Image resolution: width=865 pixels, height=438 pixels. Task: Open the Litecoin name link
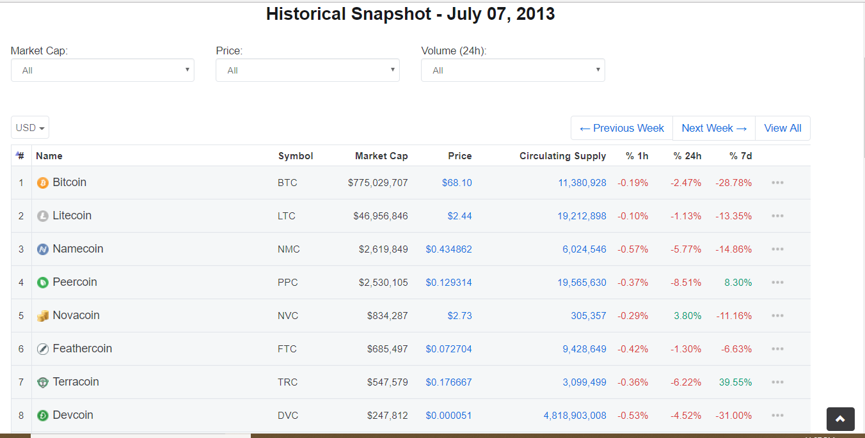point(72,215)
